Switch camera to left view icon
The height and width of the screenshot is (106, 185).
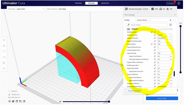pos(20,101)
